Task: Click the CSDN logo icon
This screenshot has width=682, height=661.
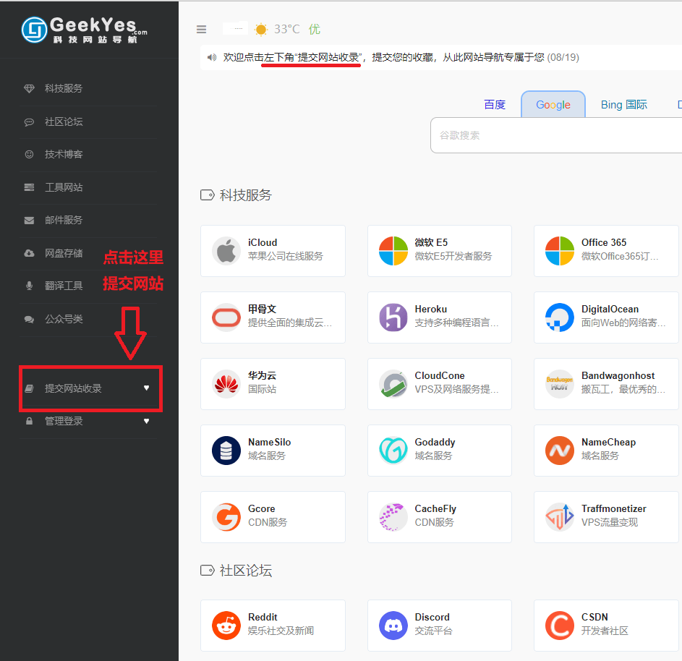Action: click(x=560, y=626)
